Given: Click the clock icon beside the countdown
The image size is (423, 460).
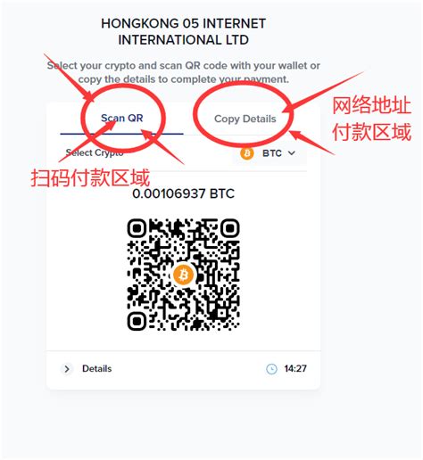Looking at the screenshot, I should pos(271,369).
